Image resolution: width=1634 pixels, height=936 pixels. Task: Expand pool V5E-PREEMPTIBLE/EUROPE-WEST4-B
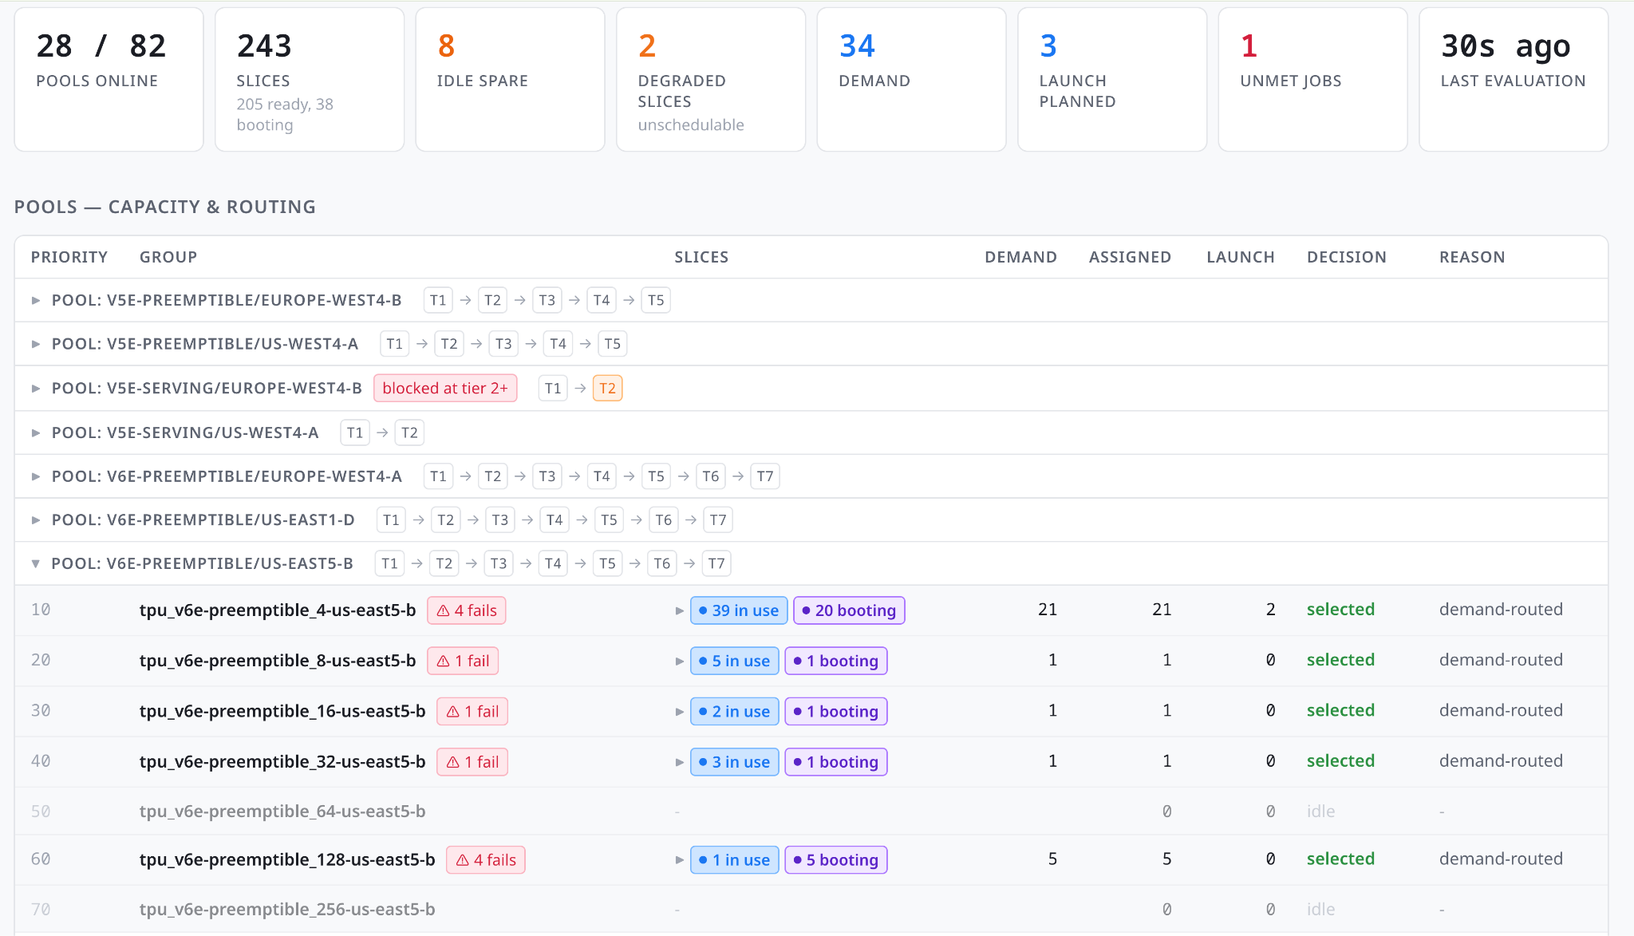[36, 301]
